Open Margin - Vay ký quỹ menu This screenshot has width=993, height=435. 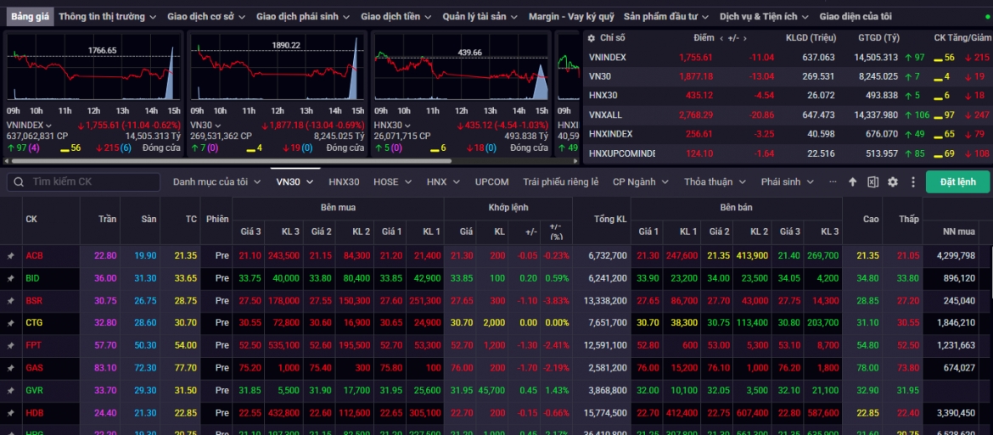pyautogui.click(x=572, y=16)
